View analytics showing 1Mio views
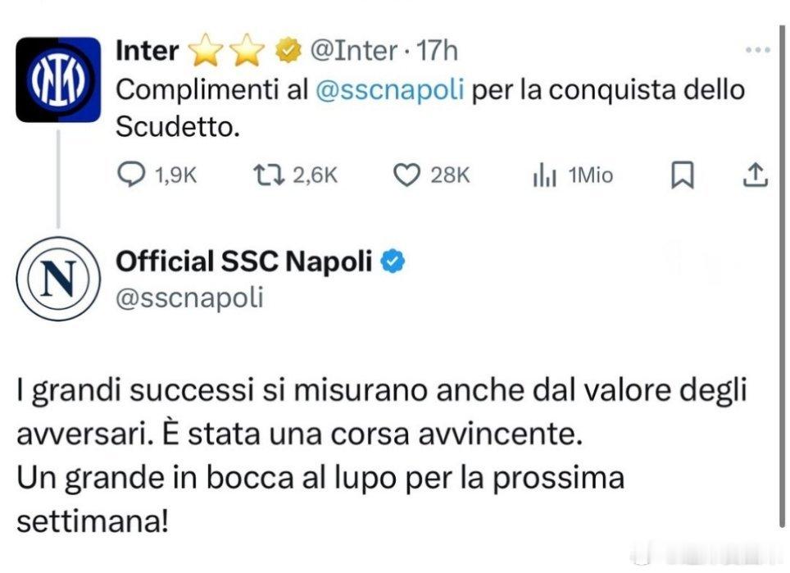 [x=573, y=175]
